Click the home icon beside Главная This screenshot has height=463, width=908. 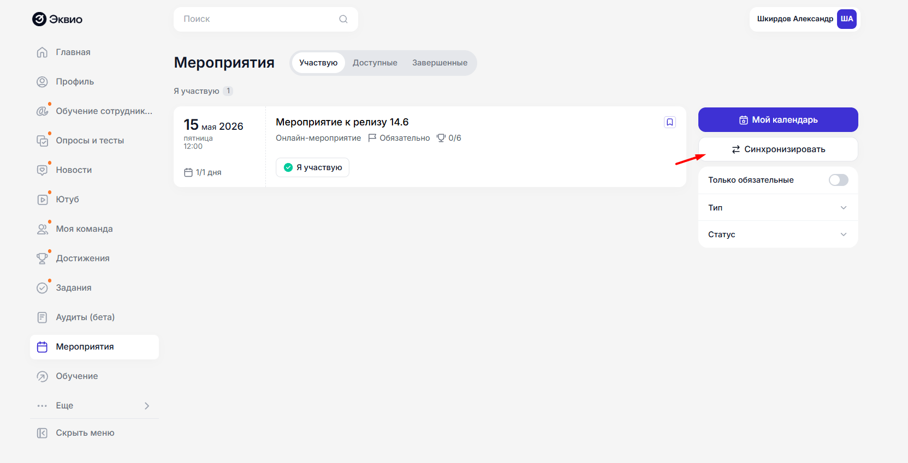tap(42, 52)
